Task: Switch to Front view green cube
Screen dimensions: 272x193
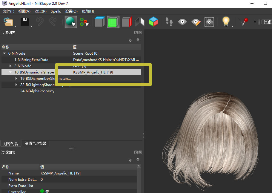Action: point(113,22)
